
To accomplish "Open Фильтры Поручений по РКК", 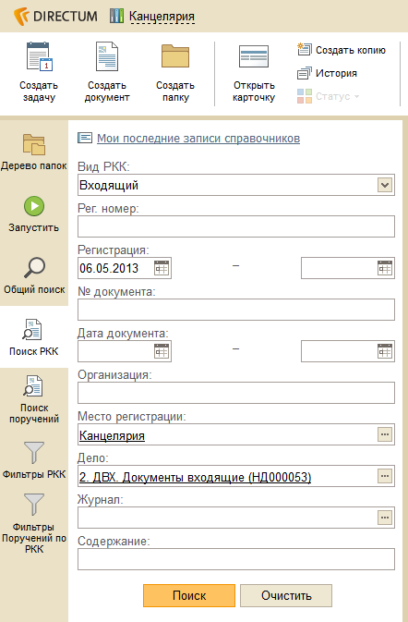I will [33, 523].
